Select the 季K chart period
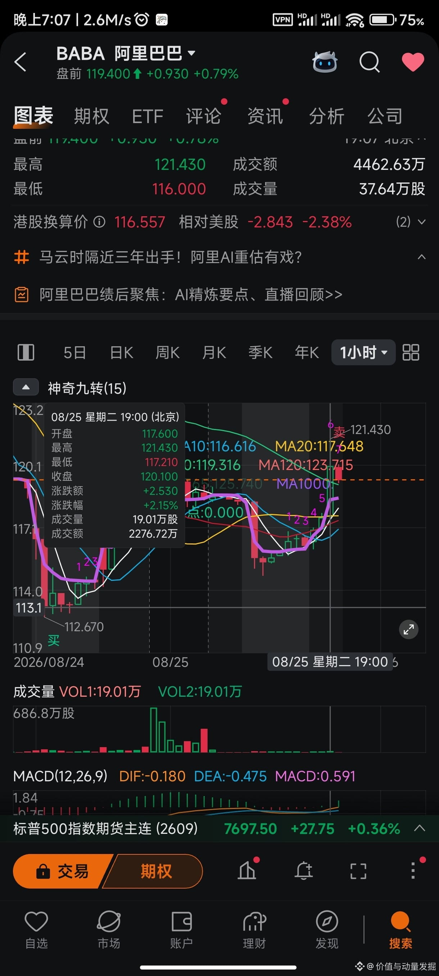This screenshot has width=439, height=976. point(261,353)
